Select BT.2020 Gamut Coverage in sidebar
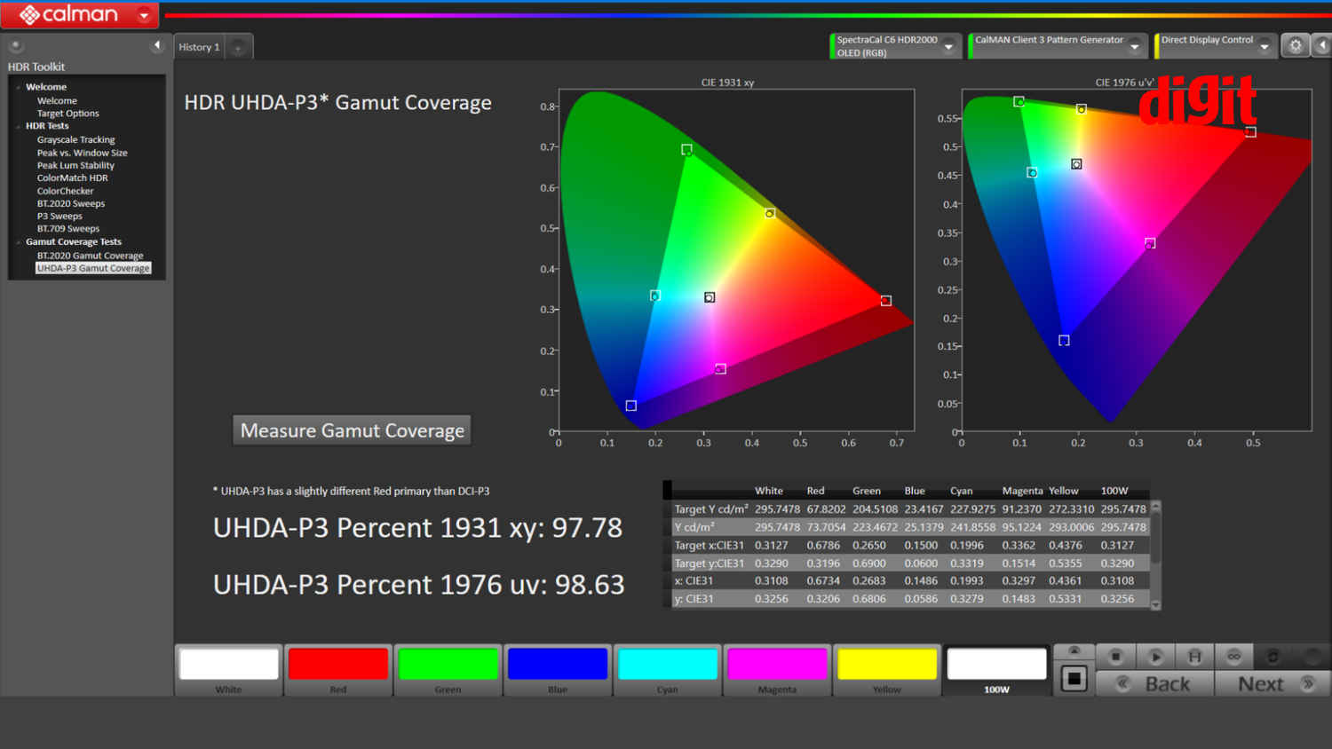The width and height of the screenshot is (1332, 749). pyautogui.click(x=90, y=256)
